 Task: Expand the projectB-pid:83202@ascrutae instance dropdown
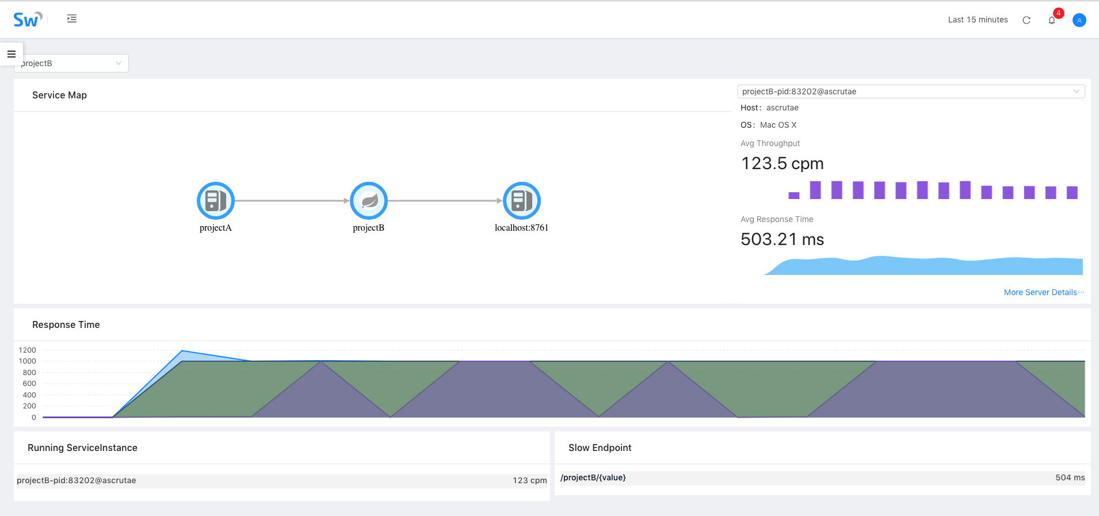[x=911, y=91]
